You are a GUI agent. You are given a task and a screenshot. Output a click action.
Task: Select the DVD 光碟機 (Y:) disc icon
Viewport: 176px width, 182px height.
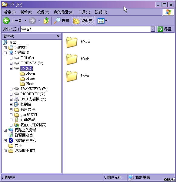(17, 99)
